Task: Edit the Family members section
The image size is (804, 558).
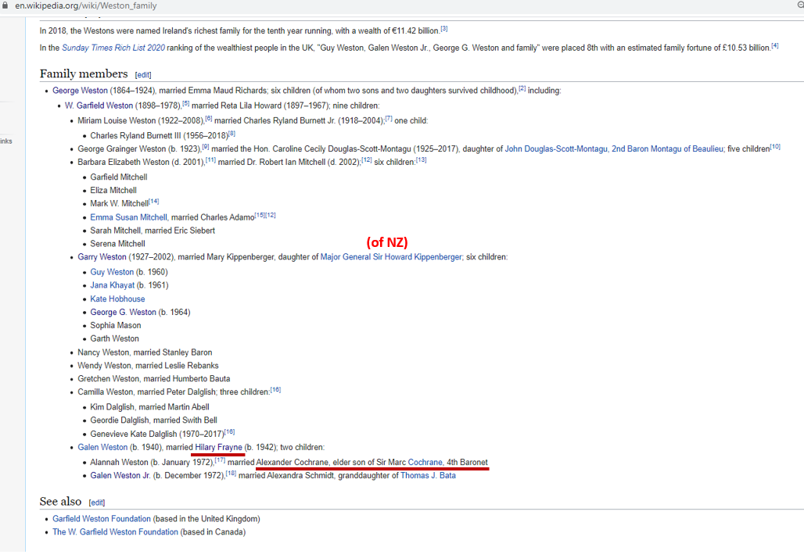Action: (143, 75)
